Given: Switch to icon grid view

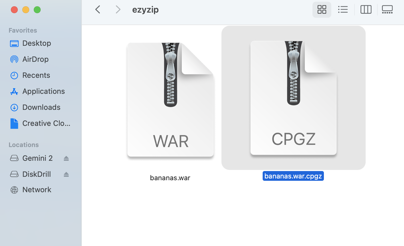Looking at the screenshot, I should [322, 9].
